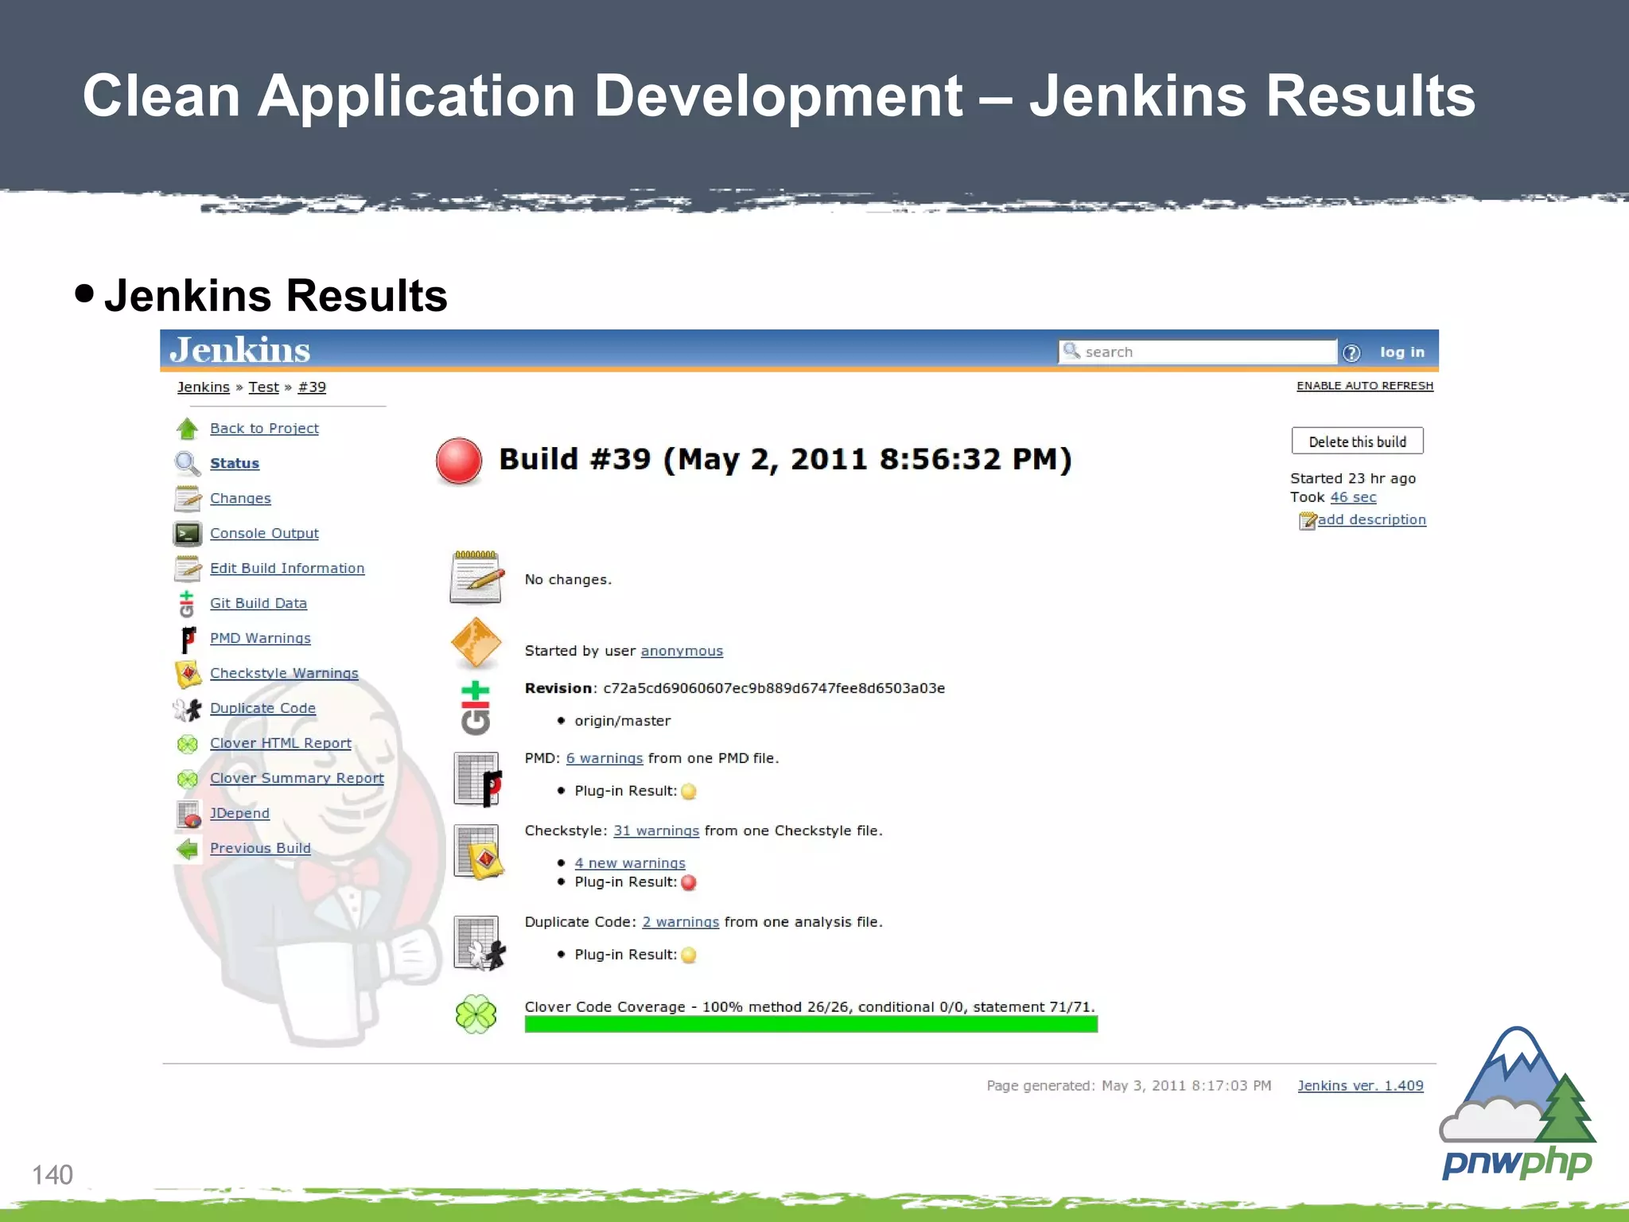This screenshot has height=1222, width=1629.
Task: Click the Build #39 heading text
Action: (786, 460)
